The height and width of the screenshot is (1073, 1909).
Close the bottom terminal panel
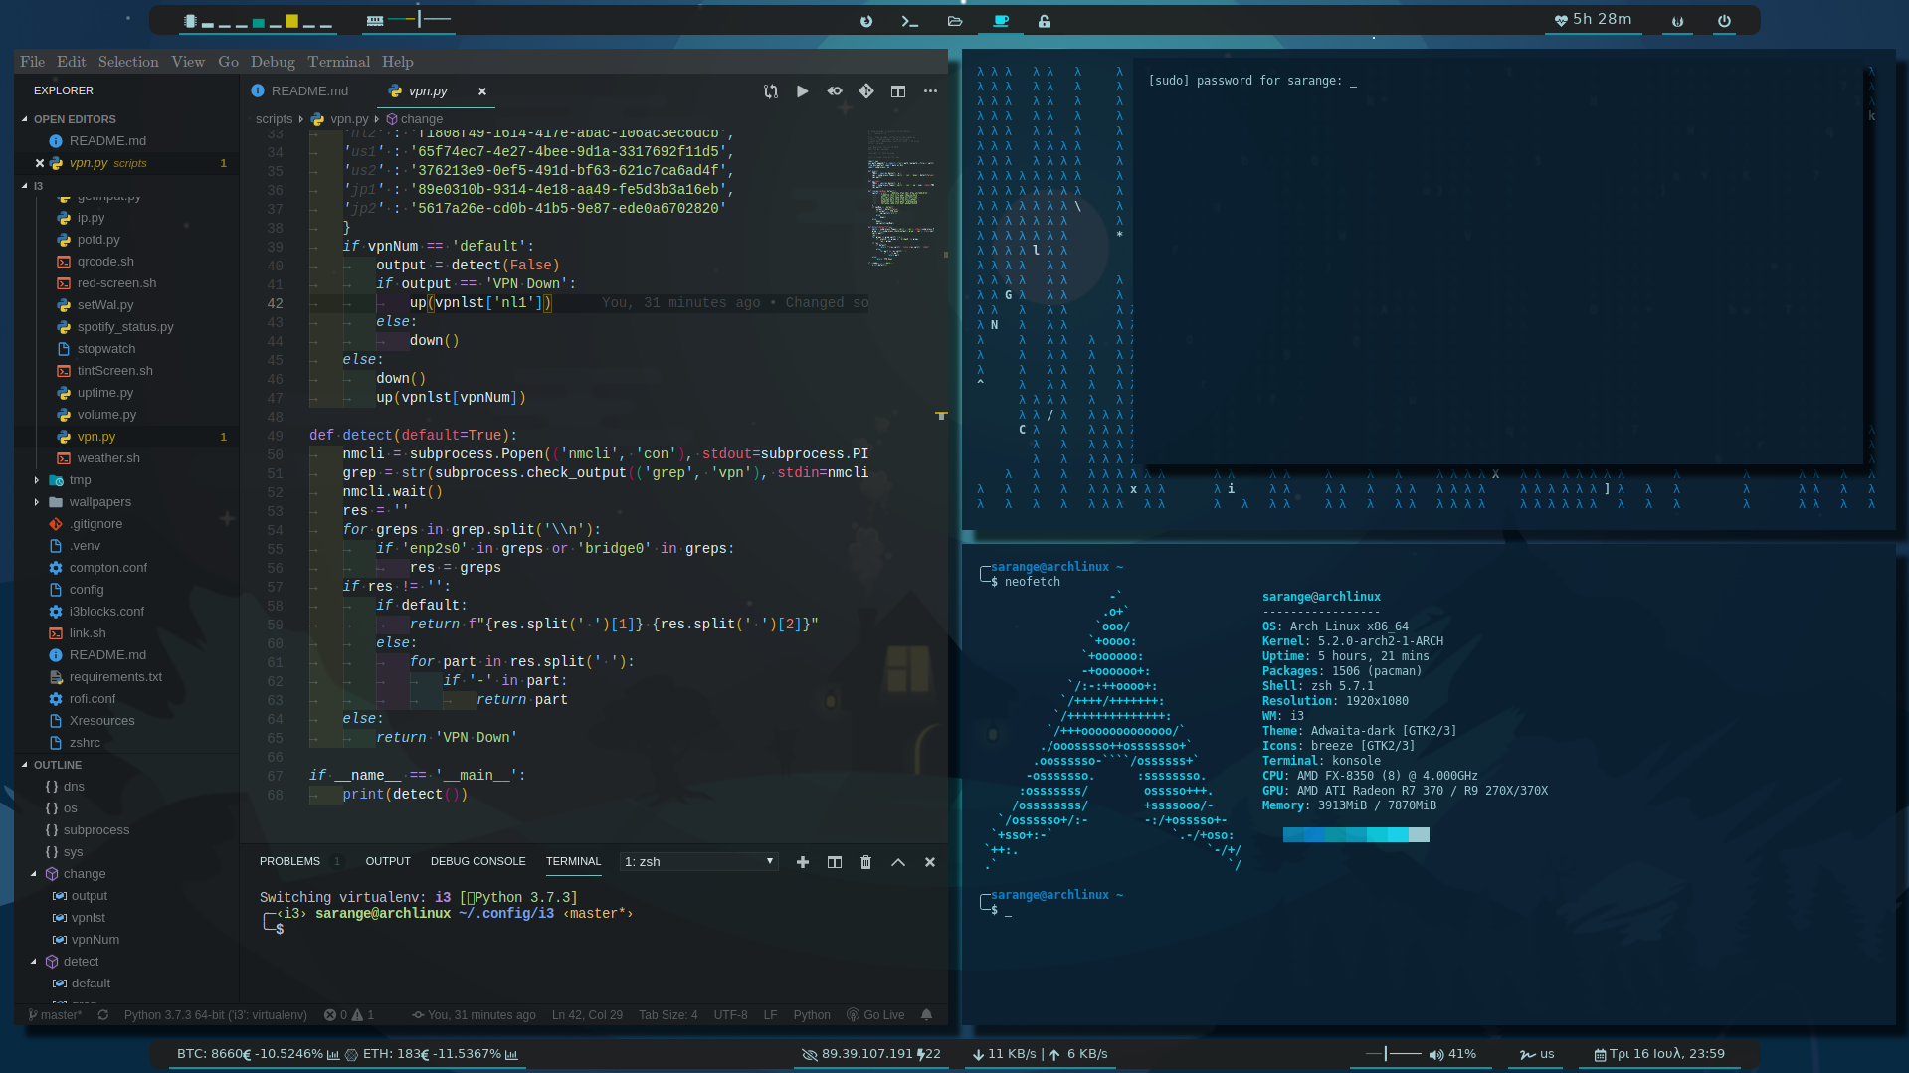(930, 862)
